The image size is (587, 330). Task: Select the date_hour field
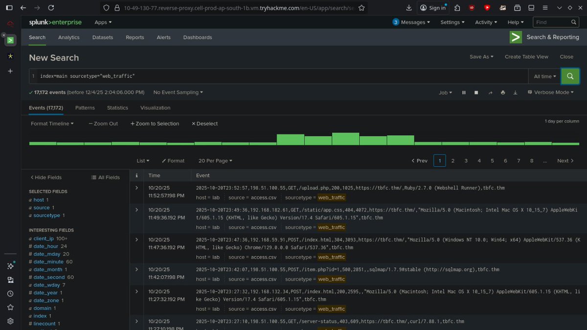click(46, 246)
